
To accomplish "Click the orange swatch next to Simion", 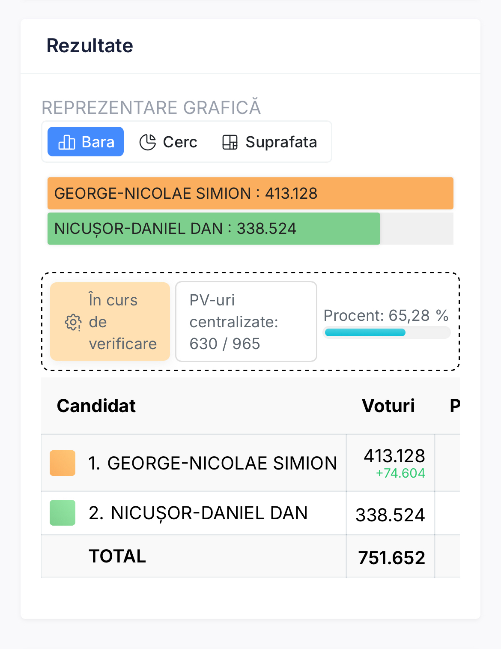I will point(63,463).
